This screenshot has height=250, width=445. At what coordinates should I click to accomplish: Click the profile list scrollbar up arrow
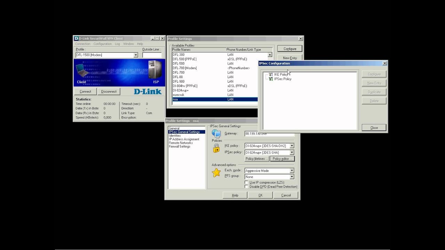pos(270,55)
